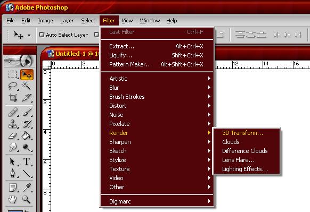Select the Crop tool
Screen dimensions: 310x212
pyautogui.click(x=13, y=98)
